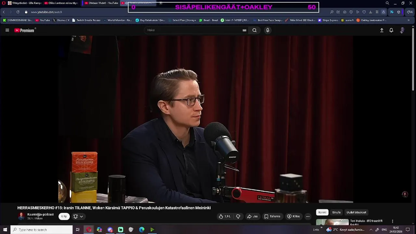Open the account avatar menu

[x=402, y=30]
